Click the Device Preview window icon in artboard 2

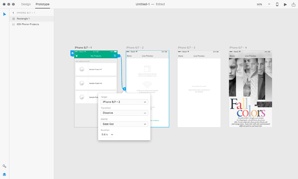pos(147,69)
